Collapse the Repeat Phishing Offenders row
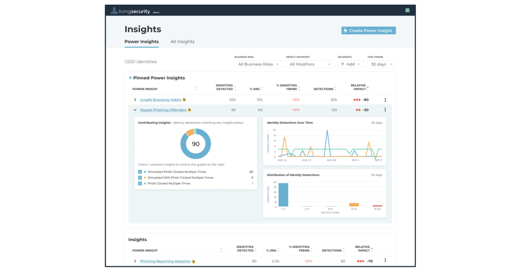The image size is (521, 272). (135, 110)
